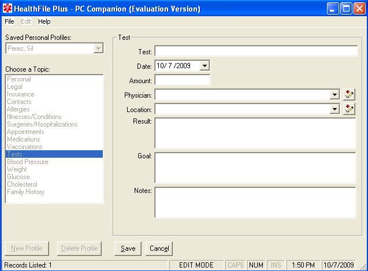Click the 1:50 PM status bar time

(303, 265)
